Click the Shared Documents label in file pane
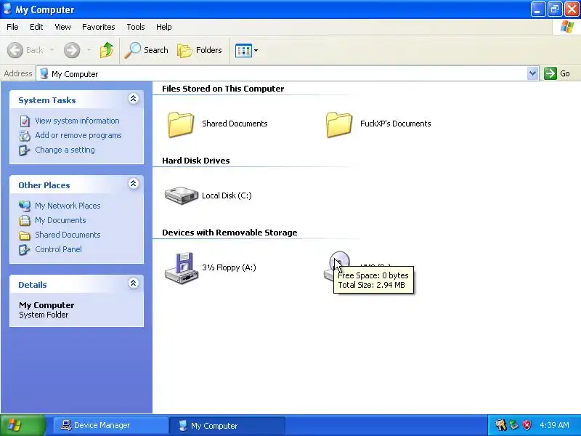 (x=235, y=124)
